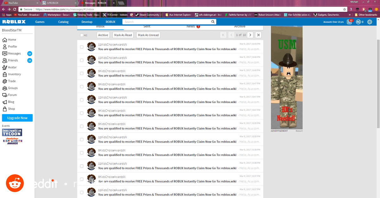Viewport: 380px width, 198px height.
Task: Report the advertisement via the Report link
Action: [299, 131]
